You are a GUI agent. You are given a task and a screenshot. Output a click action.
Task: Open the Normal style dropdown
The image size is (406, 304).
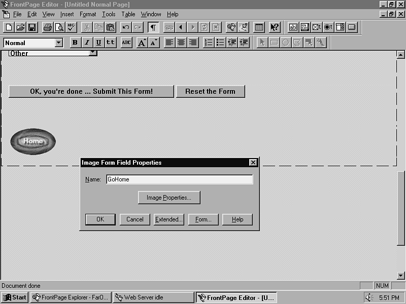(58, 43)
